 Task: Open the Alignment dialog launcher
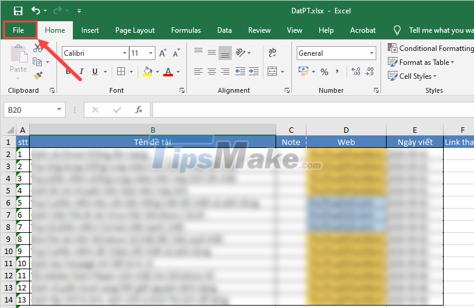pos(287,90)
